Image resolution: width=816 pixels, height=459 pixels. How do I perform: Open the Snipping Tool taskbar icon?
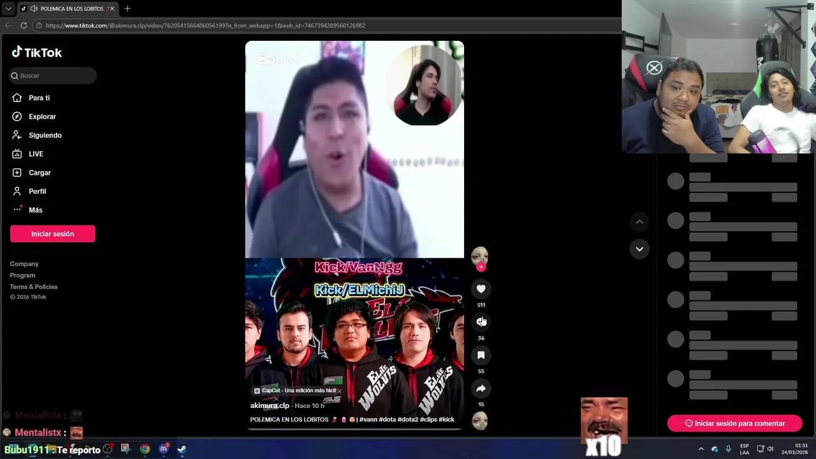[x=126, y=449]
